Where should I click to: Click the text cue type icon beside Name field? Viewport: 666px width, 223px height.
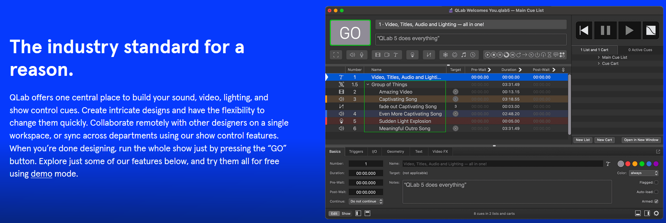coord(608,164)
